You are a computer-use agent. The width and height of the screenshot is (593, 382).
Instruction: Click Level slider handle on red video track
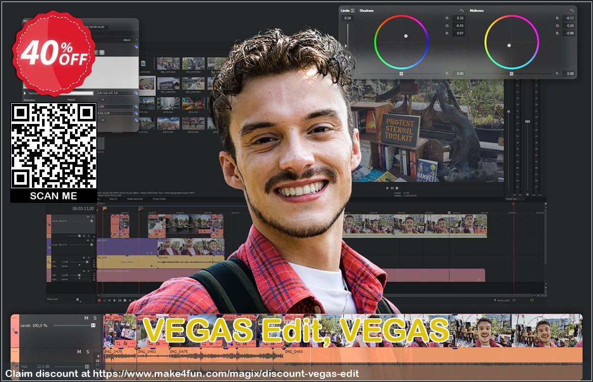coord(92,221)
